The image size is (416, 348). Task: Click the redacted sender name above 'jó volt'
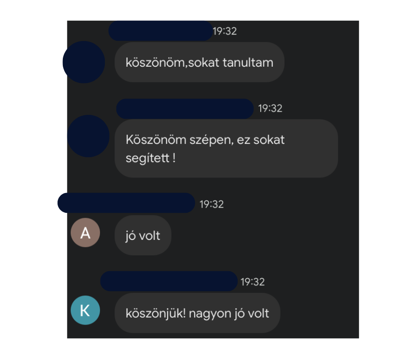click(126, 203)
